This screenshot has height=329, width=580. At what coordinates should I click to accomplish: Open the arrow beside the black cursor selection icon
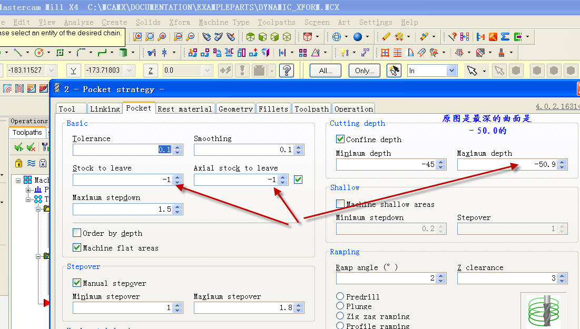(x=484, y=71)
